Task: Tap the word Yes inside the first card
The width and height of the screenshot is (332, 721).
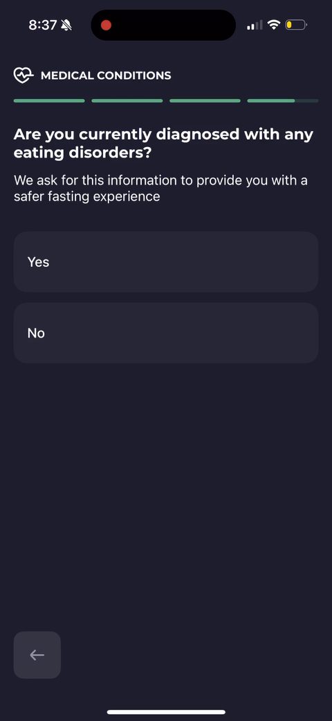Action: (x=39, y=262)
